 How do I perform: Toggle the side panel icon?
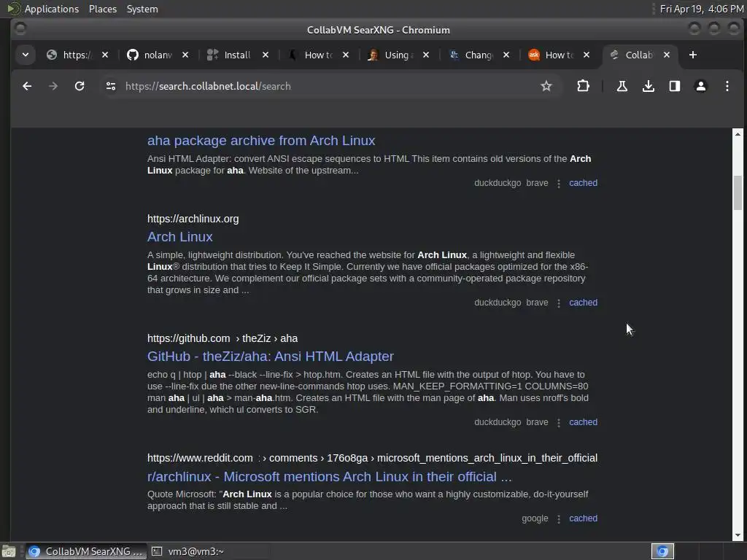(x=675, y=86)
